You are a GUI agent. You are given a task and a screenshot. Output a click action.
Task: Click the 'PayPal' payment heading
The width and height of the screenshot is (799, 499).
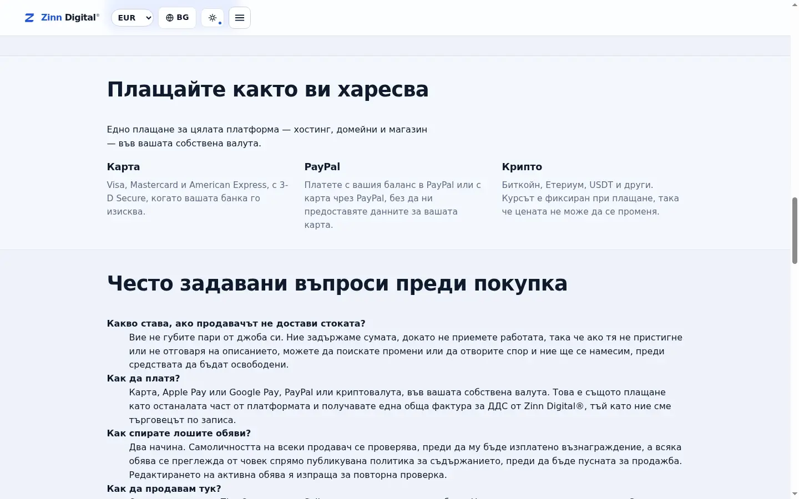tap(322, 167)
